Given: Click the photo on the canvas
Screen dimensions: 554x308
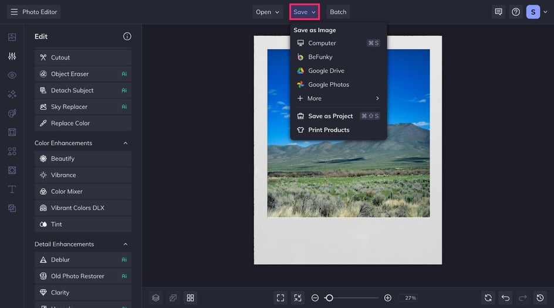Looking at the screenshot, I should tap(349, 150).
